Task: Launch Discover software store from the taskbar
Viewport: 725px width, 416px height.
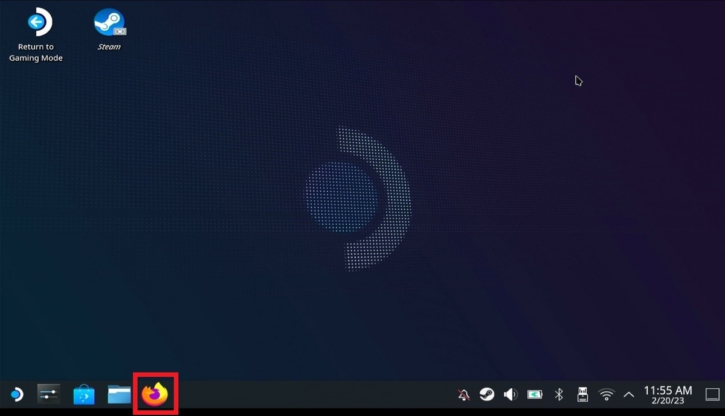Action: [84, 395]
